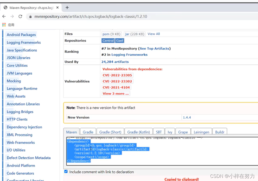This screenshot has width=258, height=181.
Task: Open a new browser tab
Action: (67, 8)
